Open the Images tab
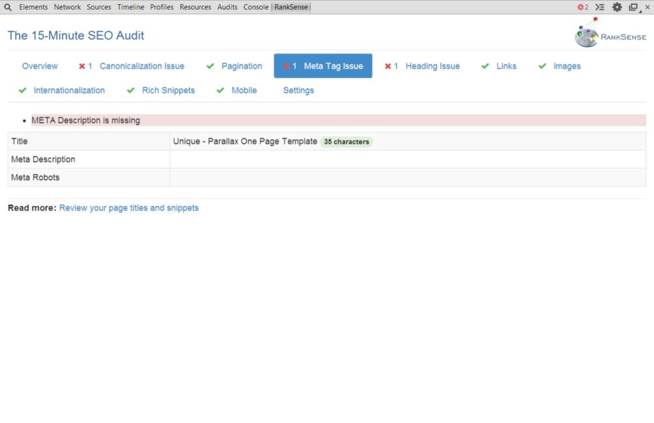The image size is (654, 423). coord(559,66)
